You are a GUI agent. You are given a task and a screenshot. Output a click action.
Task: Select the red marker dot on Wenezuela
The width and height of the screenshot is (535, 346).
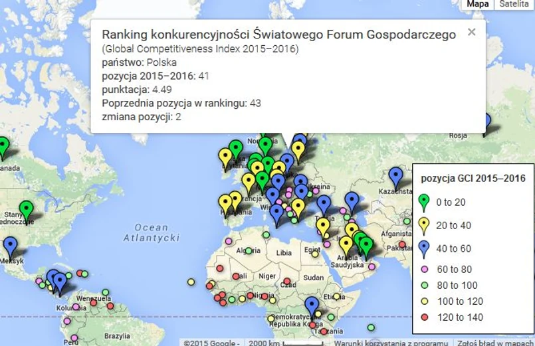tap(94, 303)
